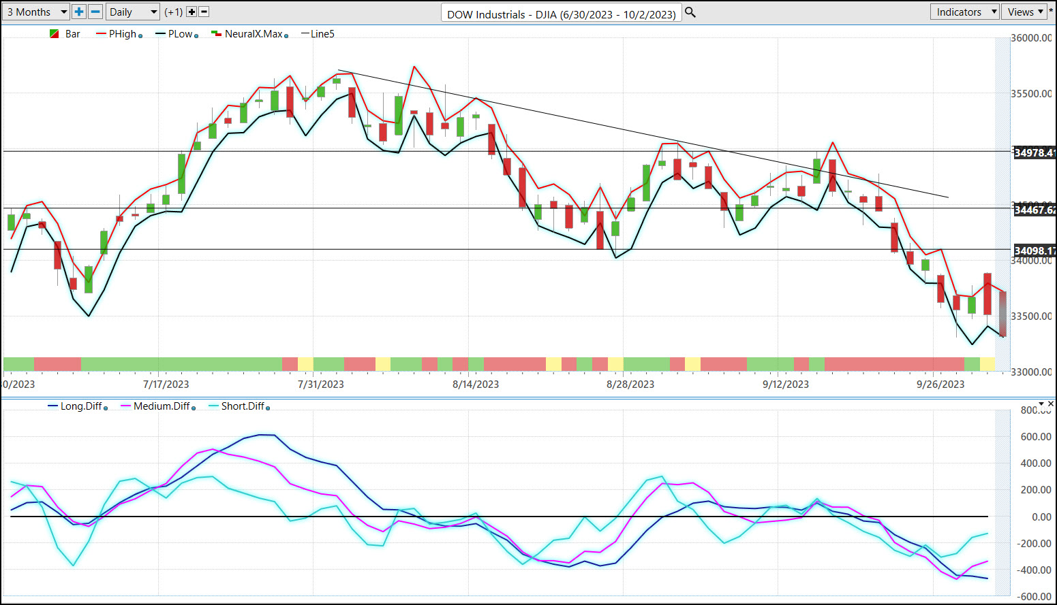Image resolution: width=1057 pixels, height=605 pixels.
Task: Click the 600.00 indicator axis label
Action: coord(1036,437)
